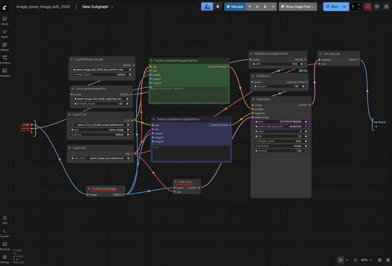Click the ComfyUI logo at top left
This screenshot has width=392, height=266.
click(x=5, y=7)
